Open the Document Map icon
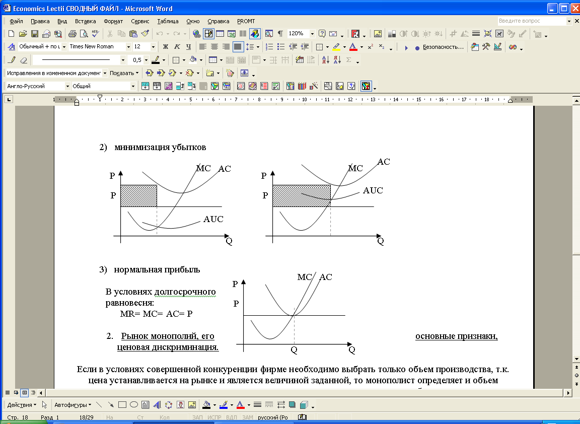Viewport: 580px width, 424px height. coord(269,34)
